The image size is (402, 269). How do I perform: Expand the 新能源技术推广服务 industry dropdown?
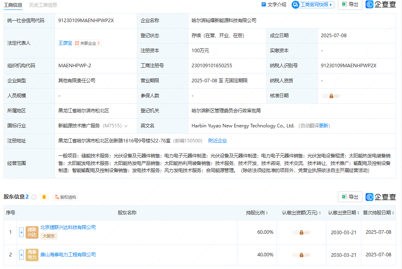[126, 126]
